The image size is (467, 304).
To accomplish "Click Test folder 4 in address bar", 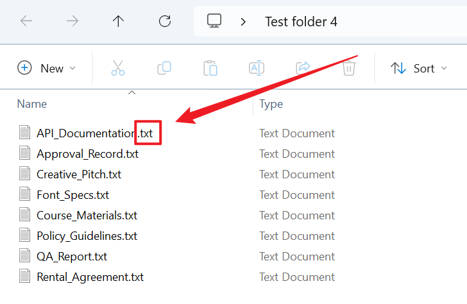I will click(301, 22).
